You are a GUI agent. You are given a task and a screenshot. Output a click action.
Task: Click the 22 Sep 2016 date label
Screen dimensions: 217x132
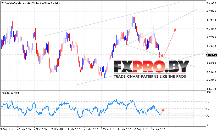pos(24,129)
